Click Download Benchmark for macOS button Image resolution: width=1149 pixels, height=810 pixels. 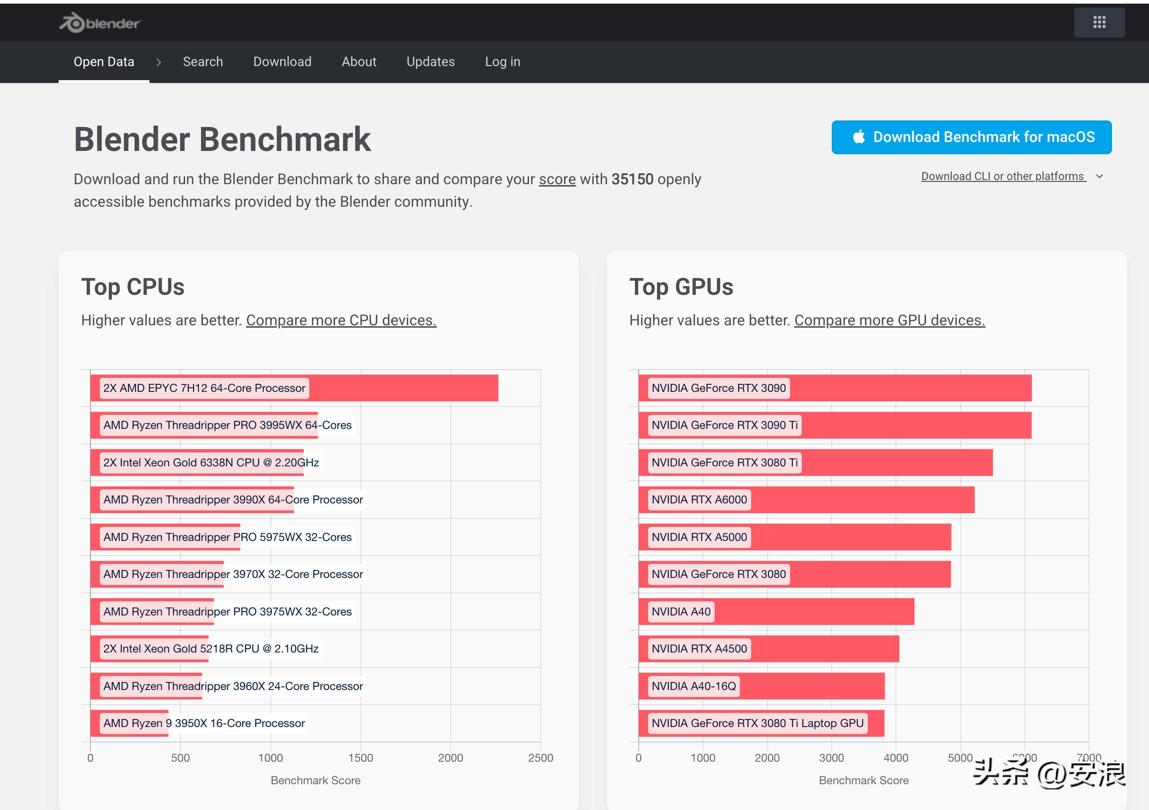pos(971,137)
